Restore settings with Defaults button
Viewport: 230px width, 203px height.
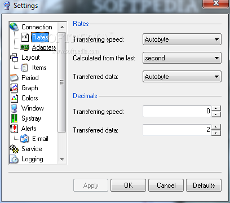(204, 186)
